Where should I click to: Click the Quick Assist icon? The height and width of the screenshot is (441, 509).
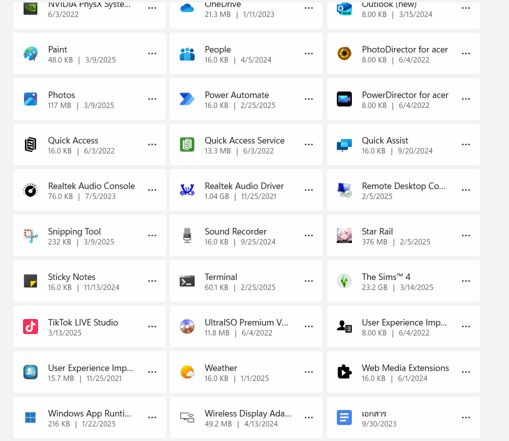click(344, 145)
